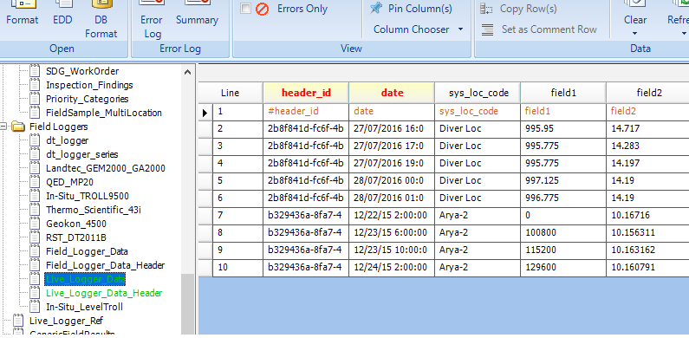Select row 1 via its arrow row indicator
The width and height of the screenshot is (689, 338).
[x=205, y=112]
